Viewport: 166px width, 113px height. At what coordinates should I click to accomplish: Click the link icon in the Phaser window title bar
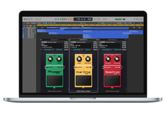68,40
